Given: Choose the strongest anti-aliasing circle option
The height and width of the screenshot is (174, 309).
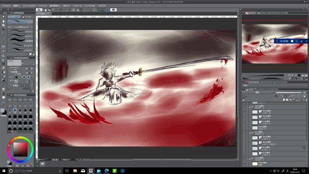Looking at the screenshot, I should pyautogui.click(x=28, y=77).
